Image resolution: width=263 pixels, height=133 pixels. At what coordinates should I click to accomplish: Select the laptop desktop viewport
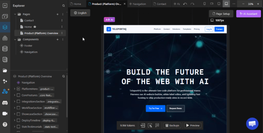226,4
